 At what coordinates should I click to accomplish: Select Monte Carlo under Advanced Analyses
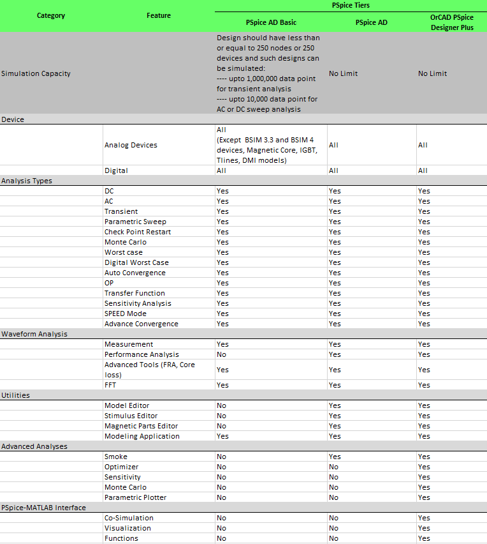[159, 487]
